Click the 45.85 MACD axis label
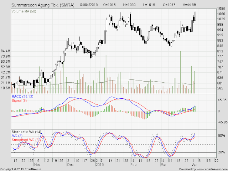 [x=222, y=100]
